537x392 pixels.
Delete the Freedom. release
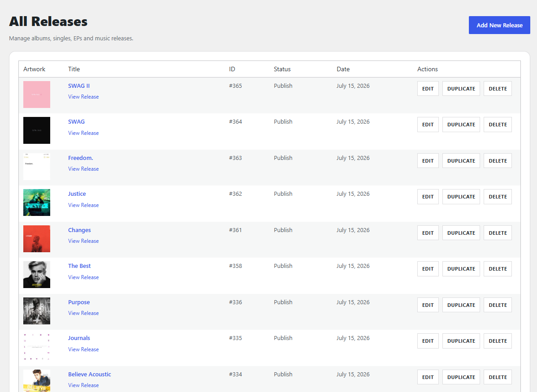tap(498, 161)
